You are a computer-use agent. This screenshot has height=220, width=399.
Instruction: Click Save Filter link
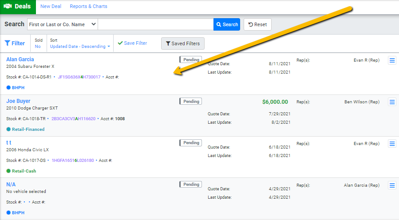132,43
